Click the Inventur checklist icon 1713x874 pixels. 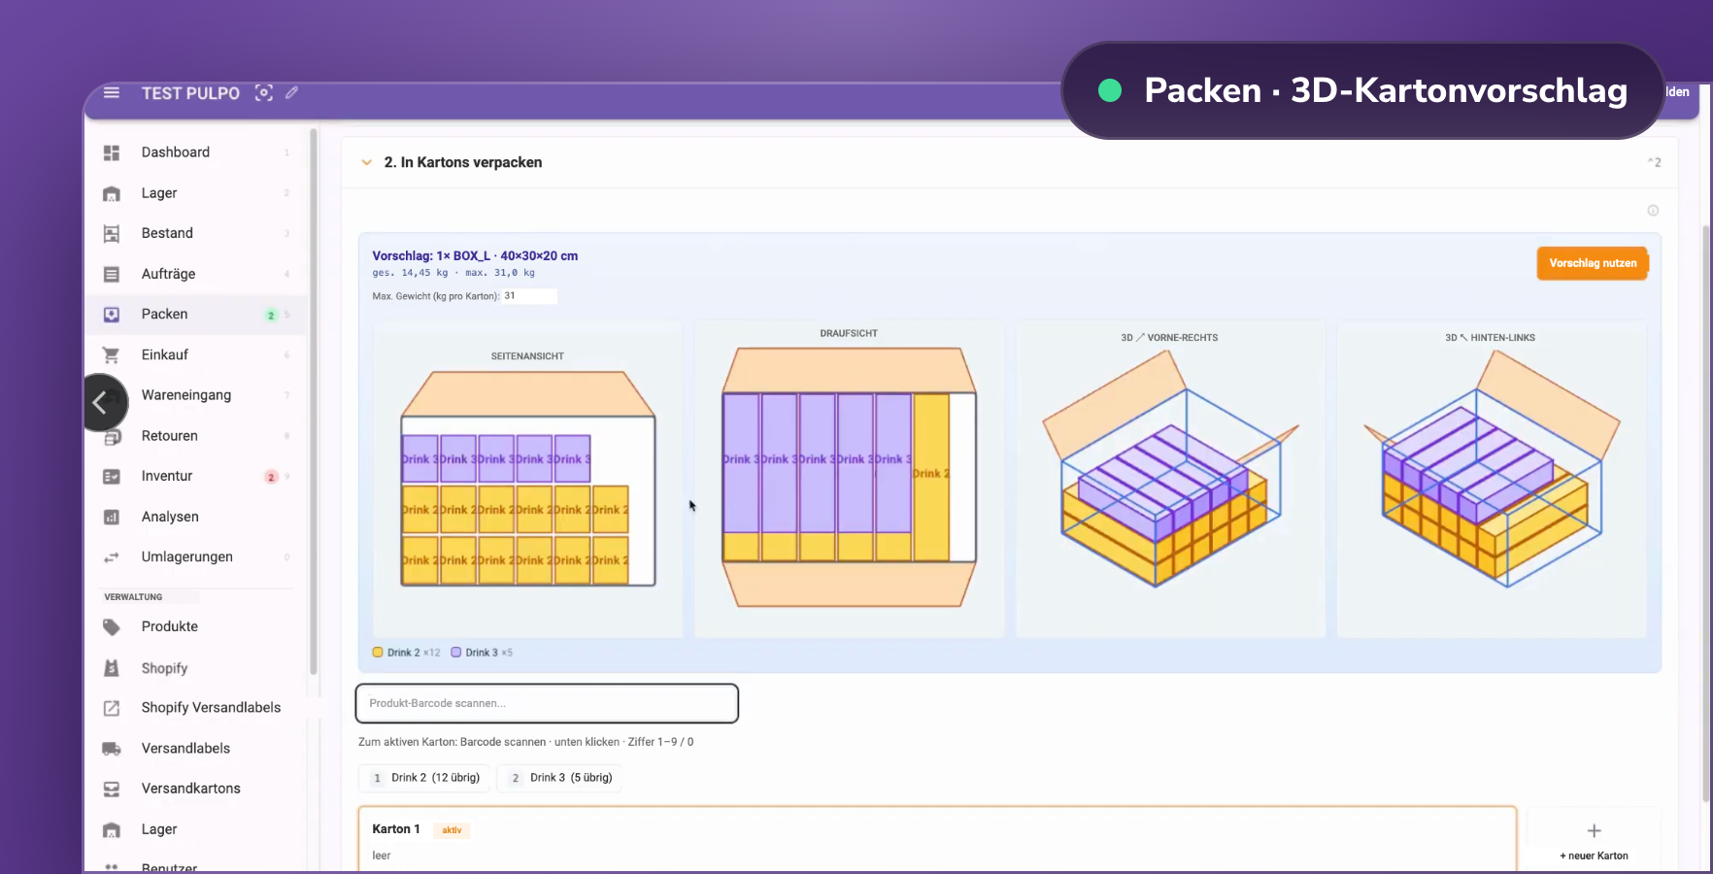(x=112, y=476)
